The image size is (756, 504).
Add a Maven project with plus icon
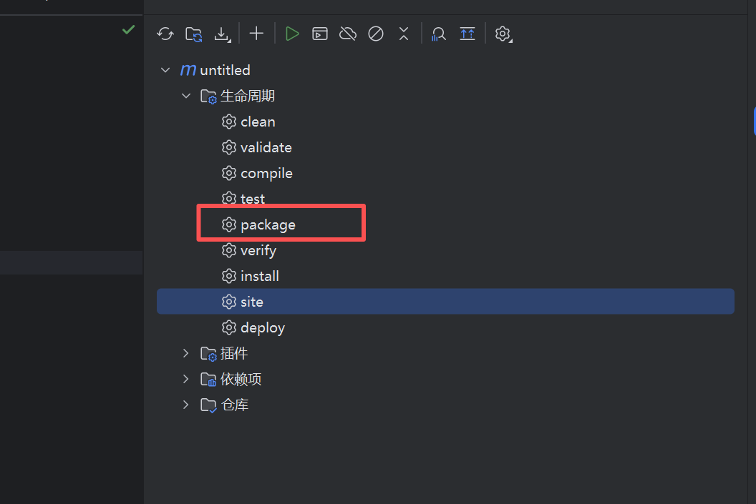(x=256, y=34)
